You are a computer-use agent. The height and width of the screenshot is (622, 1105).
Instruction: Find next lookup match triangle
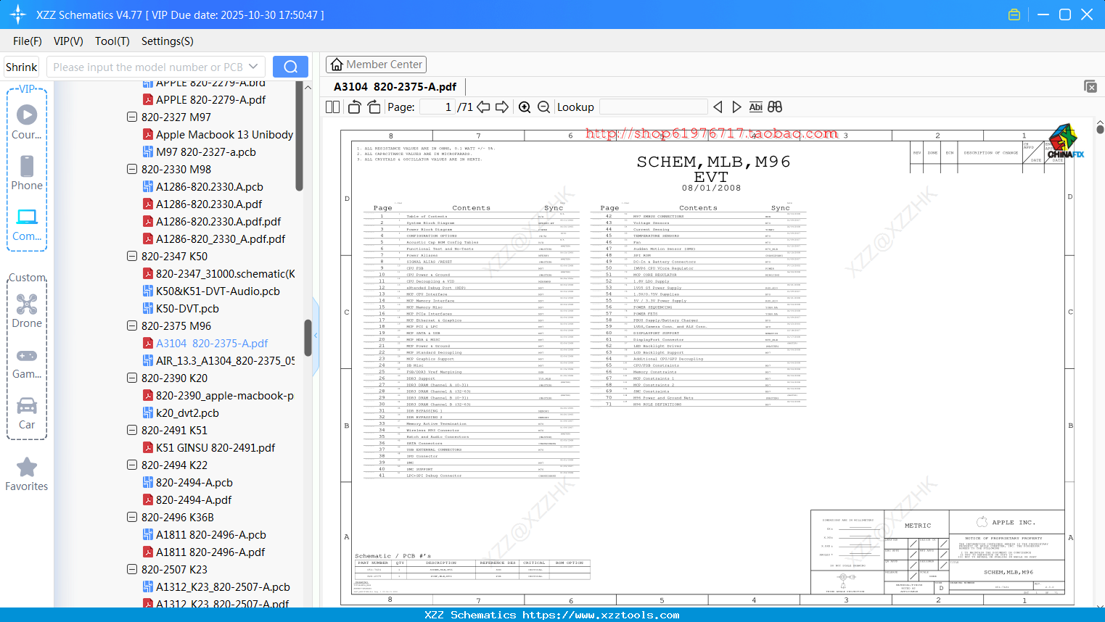[736, 107]
